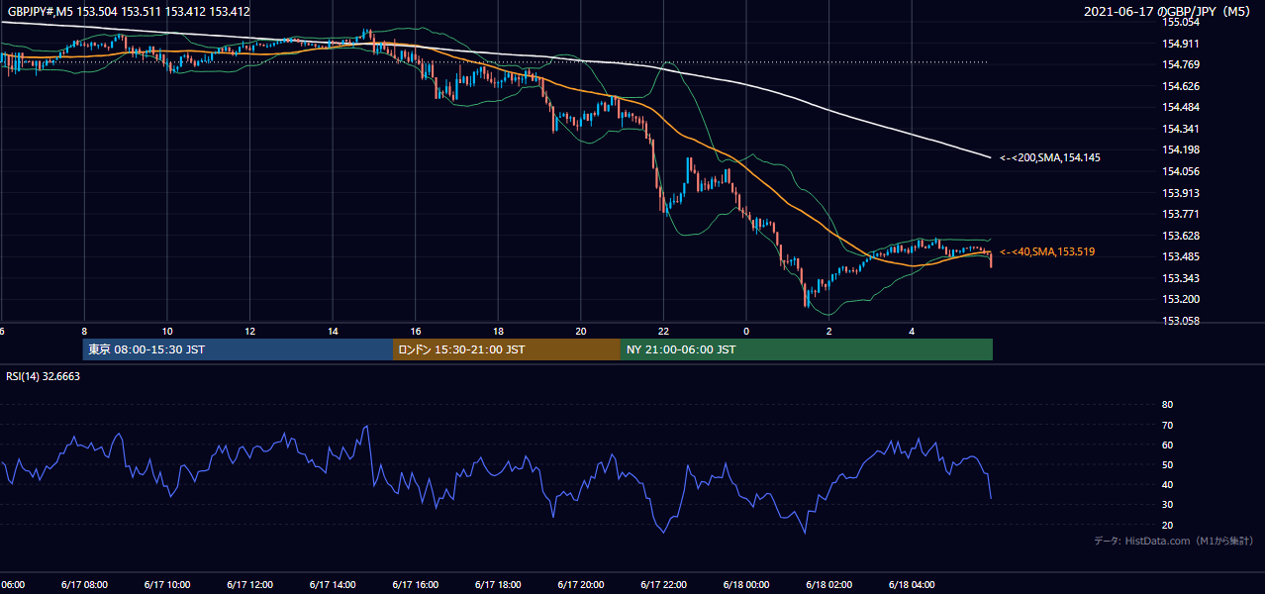
Task: Click the RSI(14) 32.6663 indicator label
Action: pyautogui.click(x=44, y=376)
